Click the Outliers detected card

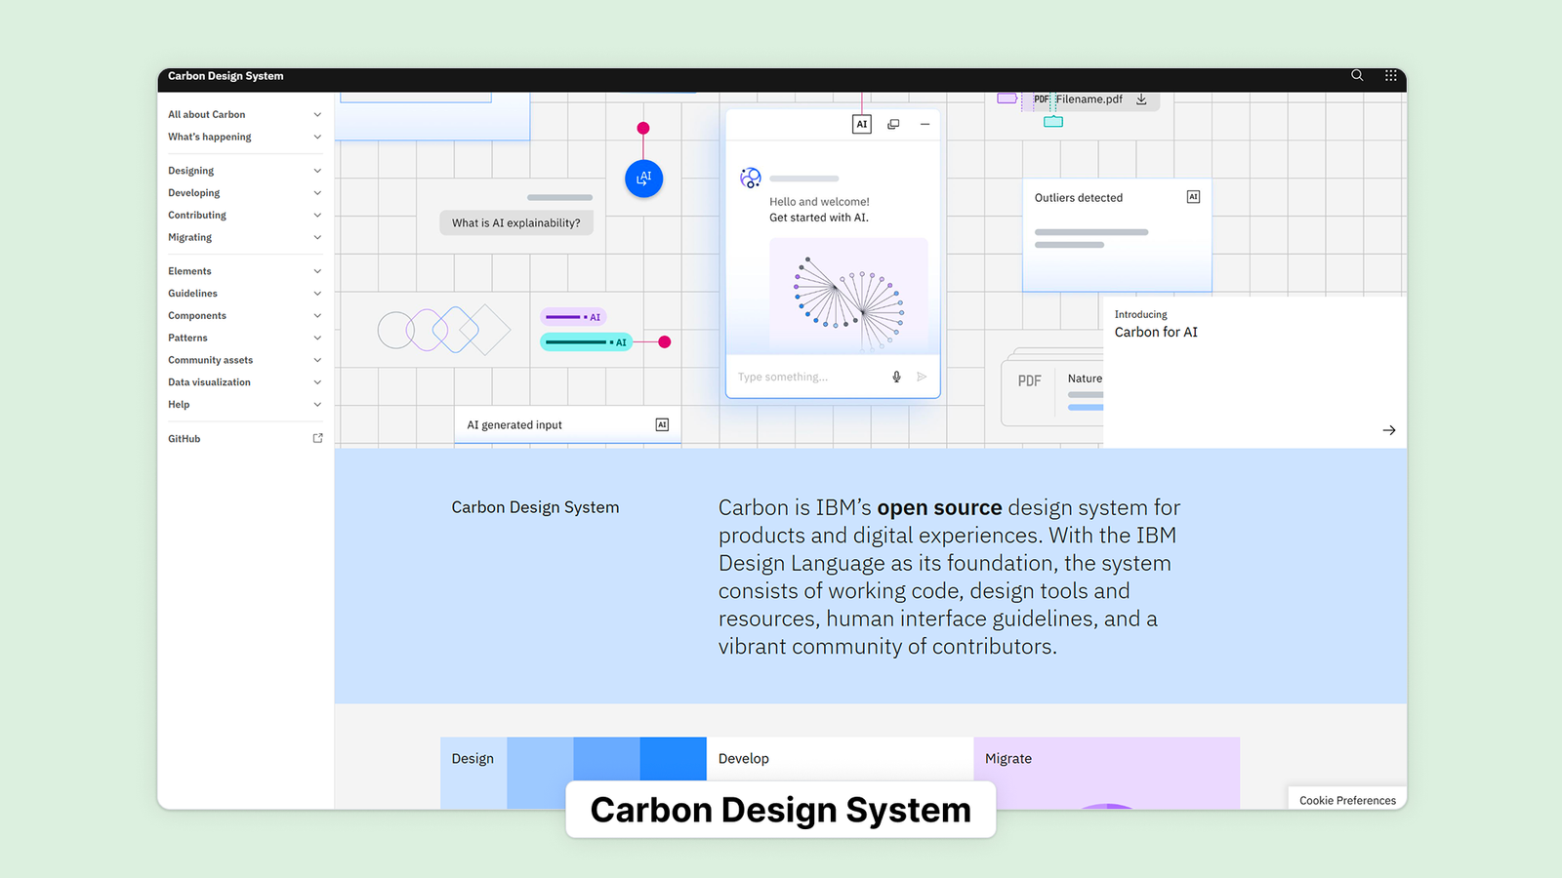pos(1117,235)
